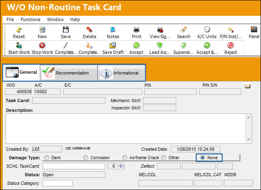The image size is (261, 190).
Task: Click the Created Date field
Action: click(196, 149)
